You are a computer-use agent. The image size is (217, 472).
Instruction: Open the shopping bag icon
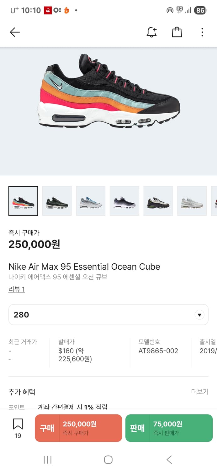177,32
